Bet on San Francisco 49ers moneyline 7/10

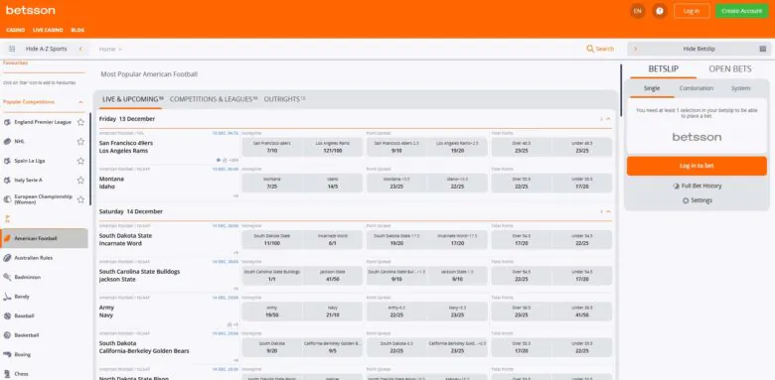pyautogui.click(x=272, y=147)
